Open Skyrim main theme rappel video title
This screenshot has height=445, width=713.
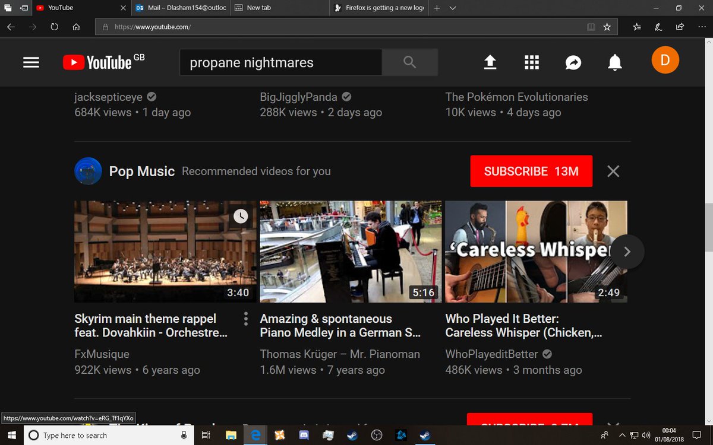(x=151, y=326)
